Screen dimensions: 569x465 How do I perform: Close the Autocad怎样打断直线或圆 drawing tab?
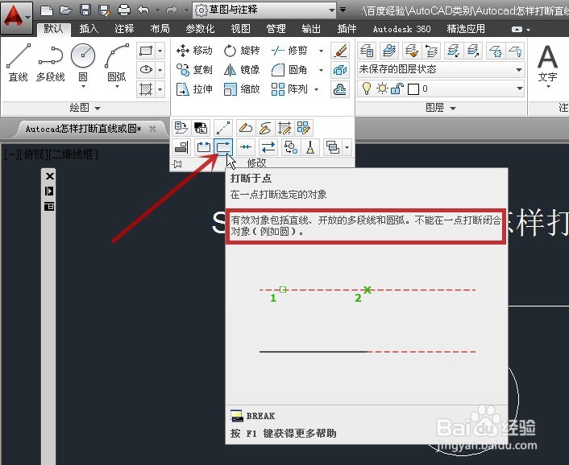(x=153, y=129)
